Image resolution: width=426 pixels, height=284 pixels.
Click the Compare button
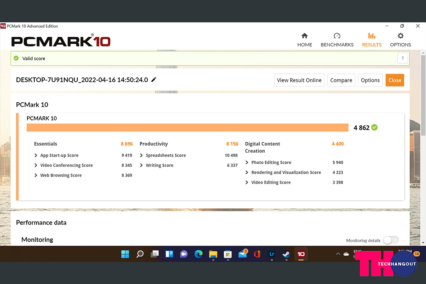pyautogui.click(x=341, y=80)
